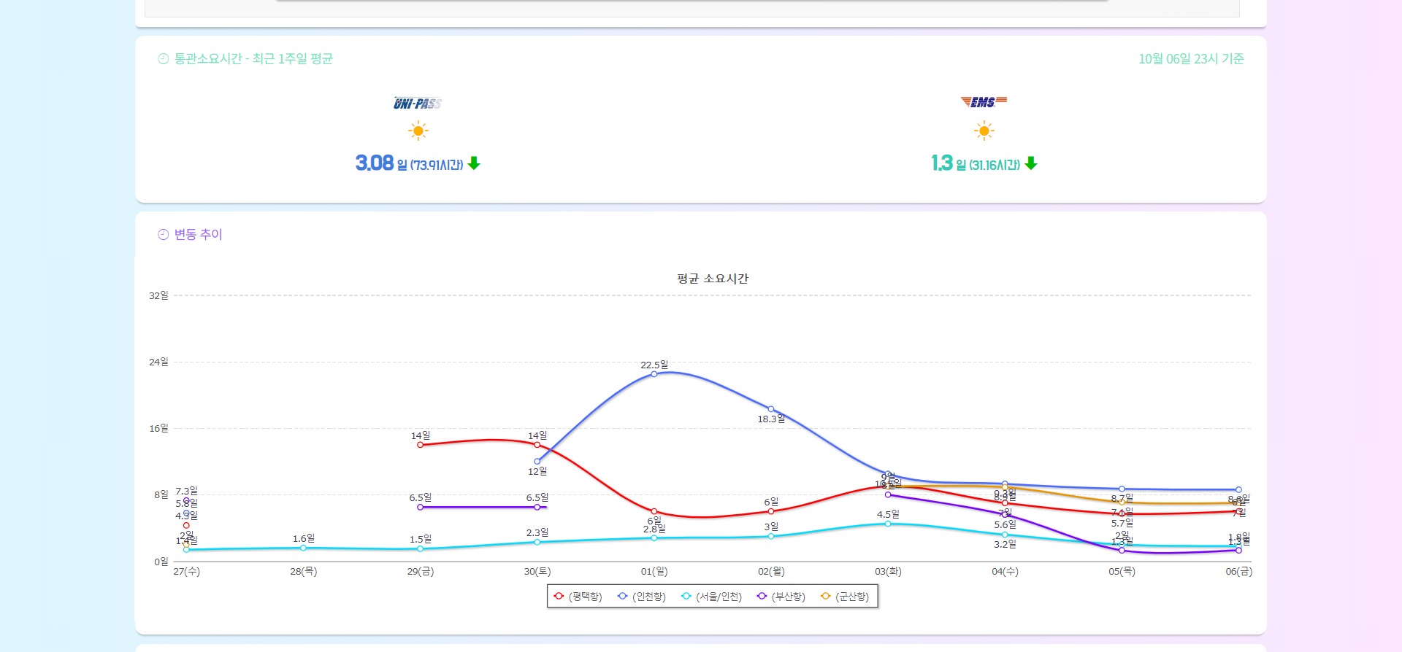Click the clock icon beside 통관소요시간

(164, 59)
